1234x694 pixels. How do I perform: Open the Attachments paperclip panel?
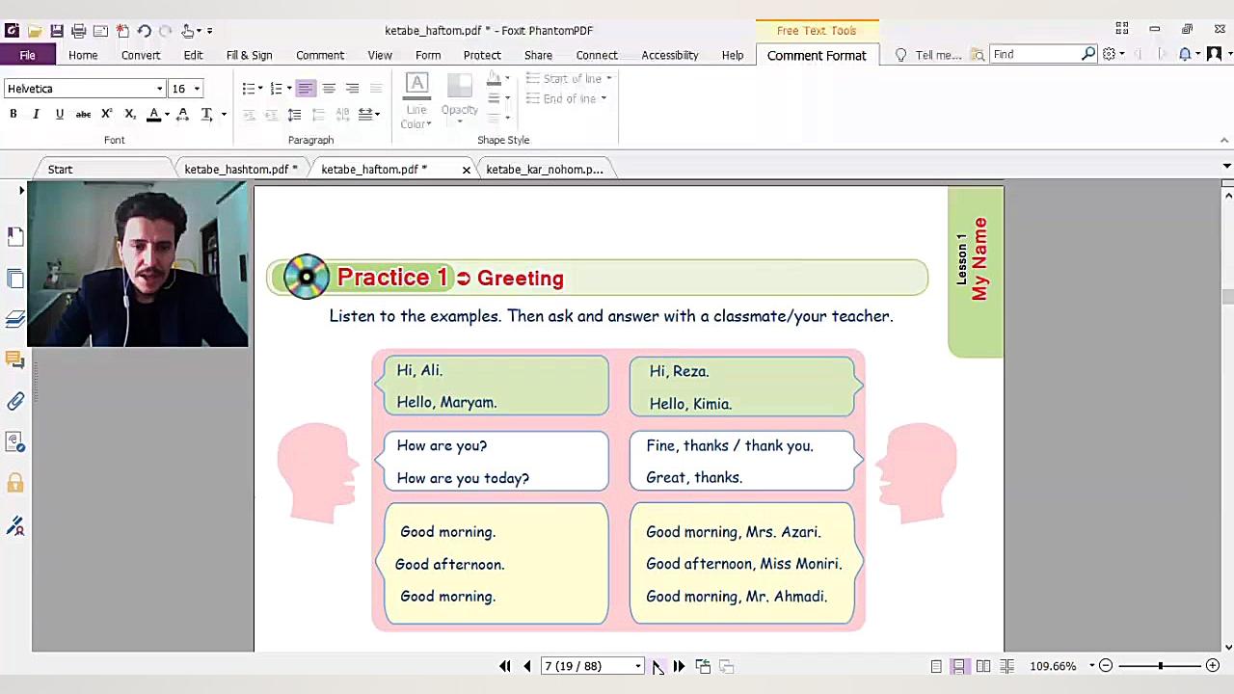click(x=15, y=401)
